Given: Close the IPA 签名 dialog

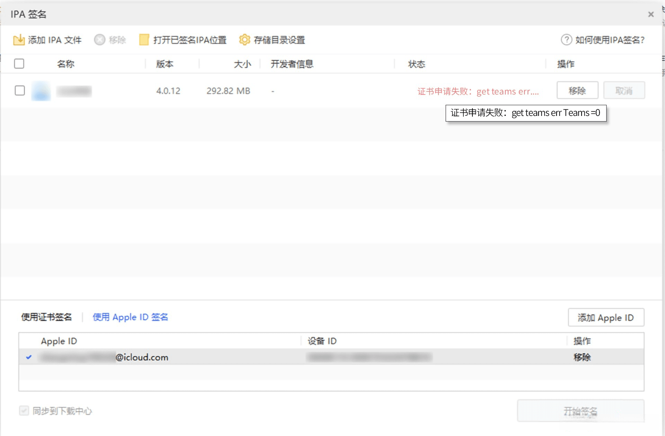Looking at the screenshot, I should pyautogui.click(x=651, y=14).
